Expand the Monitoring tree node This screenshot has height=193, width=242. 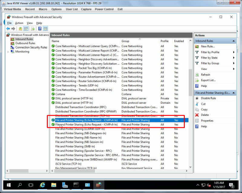[8, 52]
